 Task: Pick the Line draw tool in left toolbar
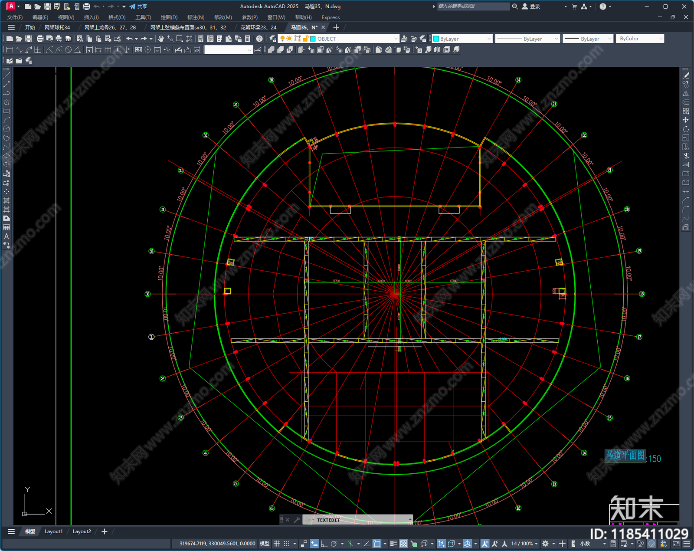point(7,75)
